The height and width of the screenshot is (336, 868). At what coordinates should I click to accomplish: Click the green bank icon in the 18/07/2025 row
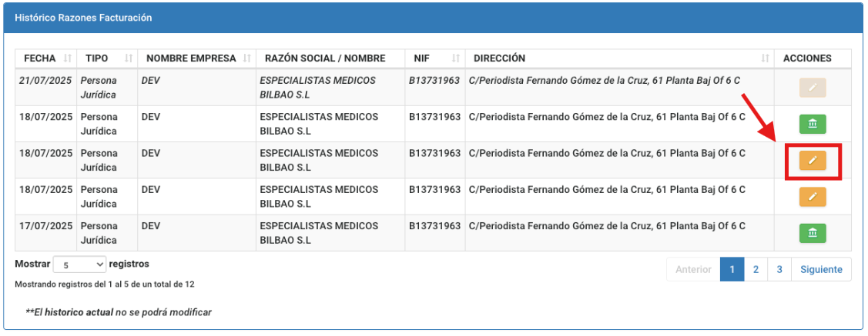coord(813,124)
